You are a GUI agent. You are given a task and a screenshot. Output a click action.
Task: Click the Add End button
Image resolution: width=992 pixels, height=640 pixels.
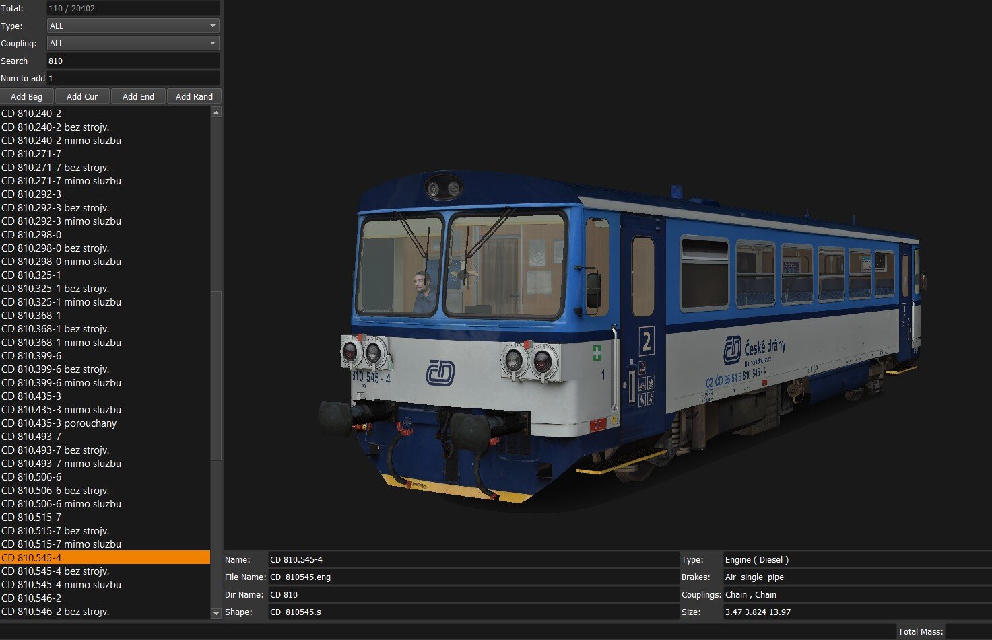tap(138, 96)
